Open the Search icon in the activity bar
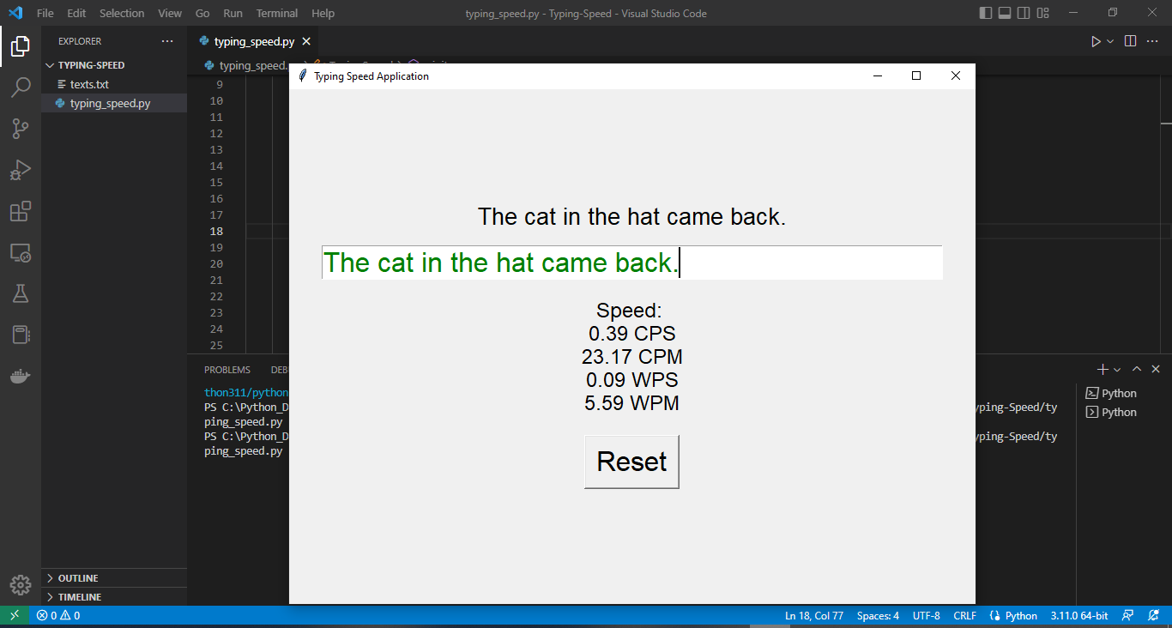 click(x=21, y=87)
